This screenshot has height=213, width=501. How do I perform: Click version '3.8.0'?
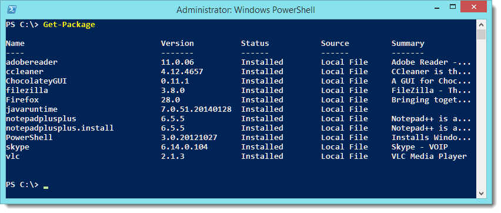tap(172, 91)
